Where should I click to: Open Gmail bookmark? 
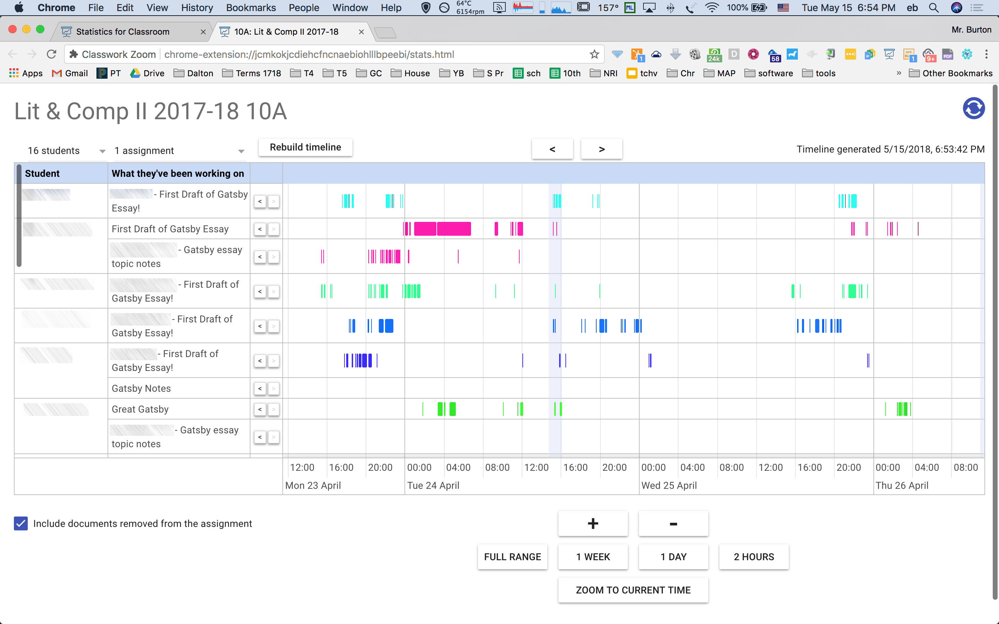pos(70,73)
